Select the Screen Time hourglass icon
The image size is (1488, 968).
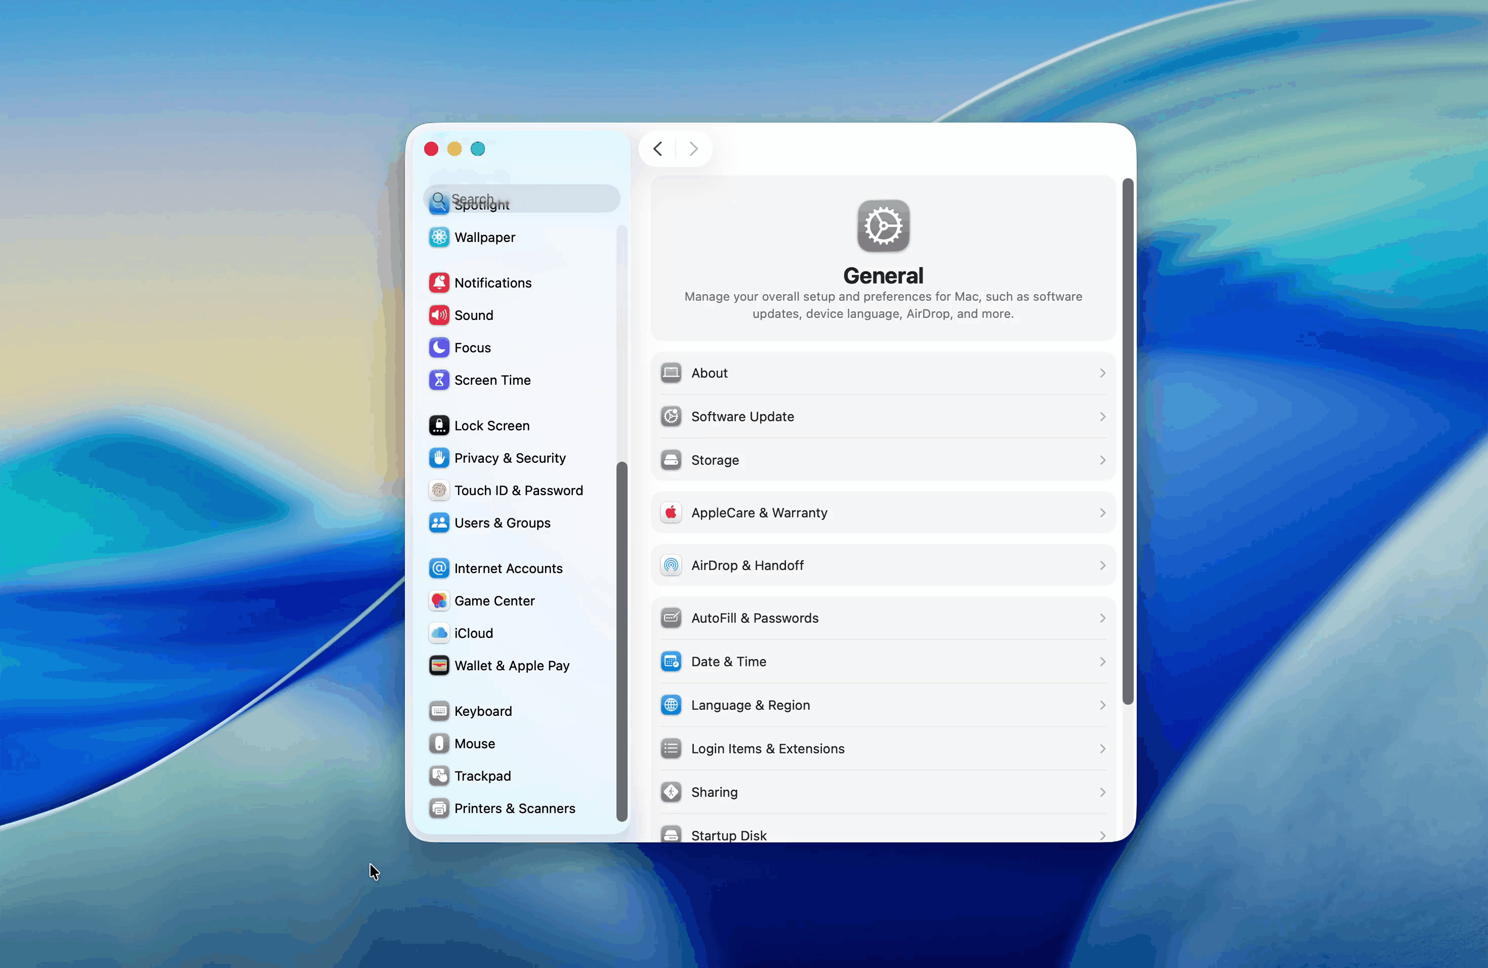tap(439, 380)
